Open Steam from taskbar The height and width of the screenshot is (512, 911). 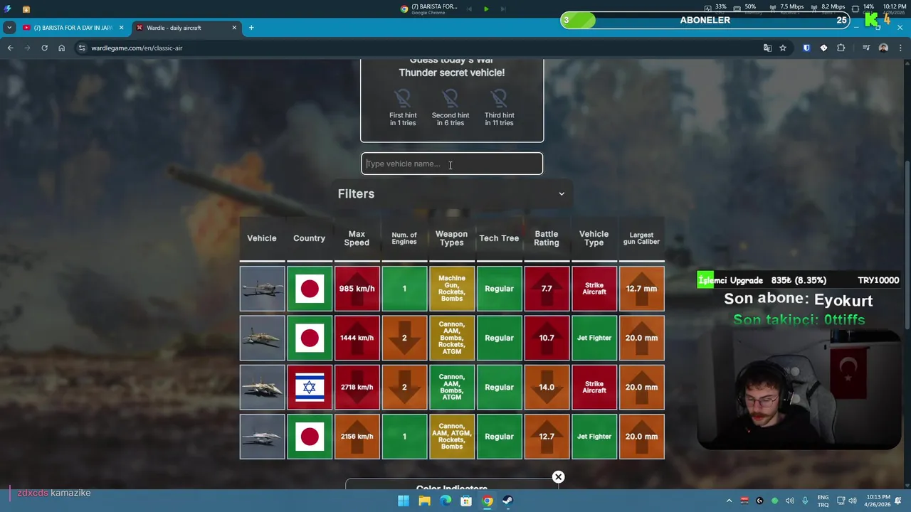click(508, 501)
